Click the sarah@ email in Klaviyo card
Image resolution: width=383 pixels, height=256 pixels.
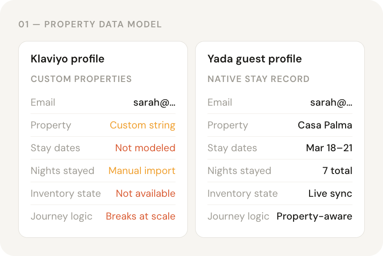click(155, 102)
